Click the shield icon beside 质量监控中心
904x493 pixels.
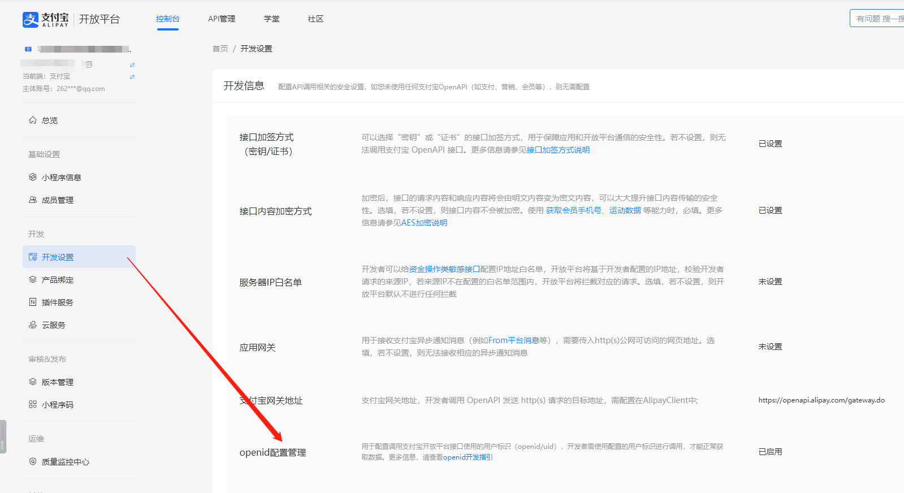coord(33,462)
